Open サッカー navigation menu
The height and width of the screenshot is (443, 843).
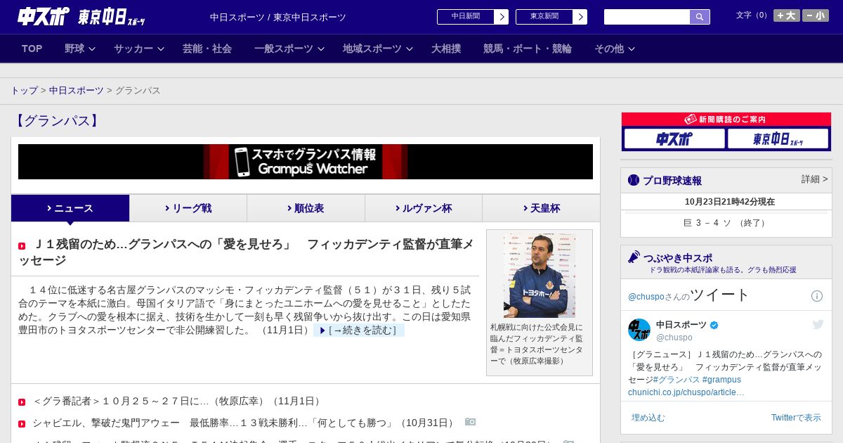(x=133, y=49)
